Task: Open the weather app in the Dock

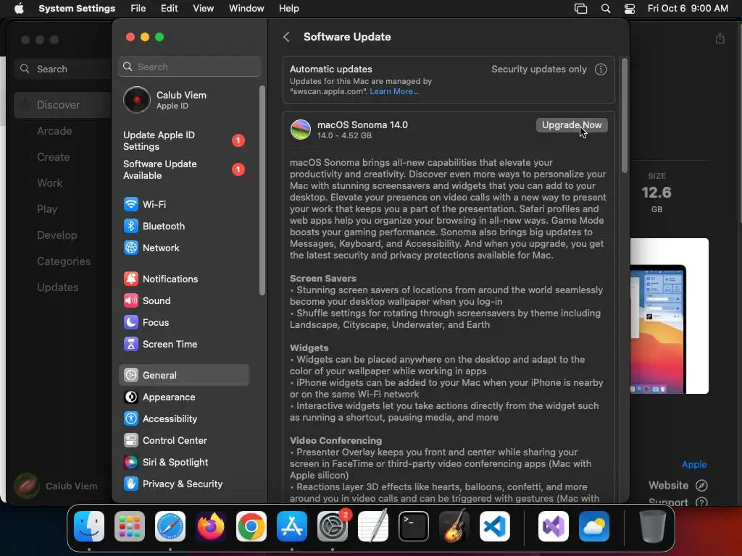Action: tap(594, 526)
